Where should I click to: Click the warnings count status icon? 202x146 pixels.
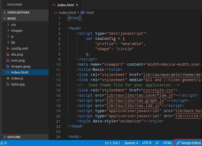coord(4,143)
